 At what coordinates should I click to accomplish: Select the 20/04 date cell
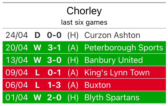17,48
